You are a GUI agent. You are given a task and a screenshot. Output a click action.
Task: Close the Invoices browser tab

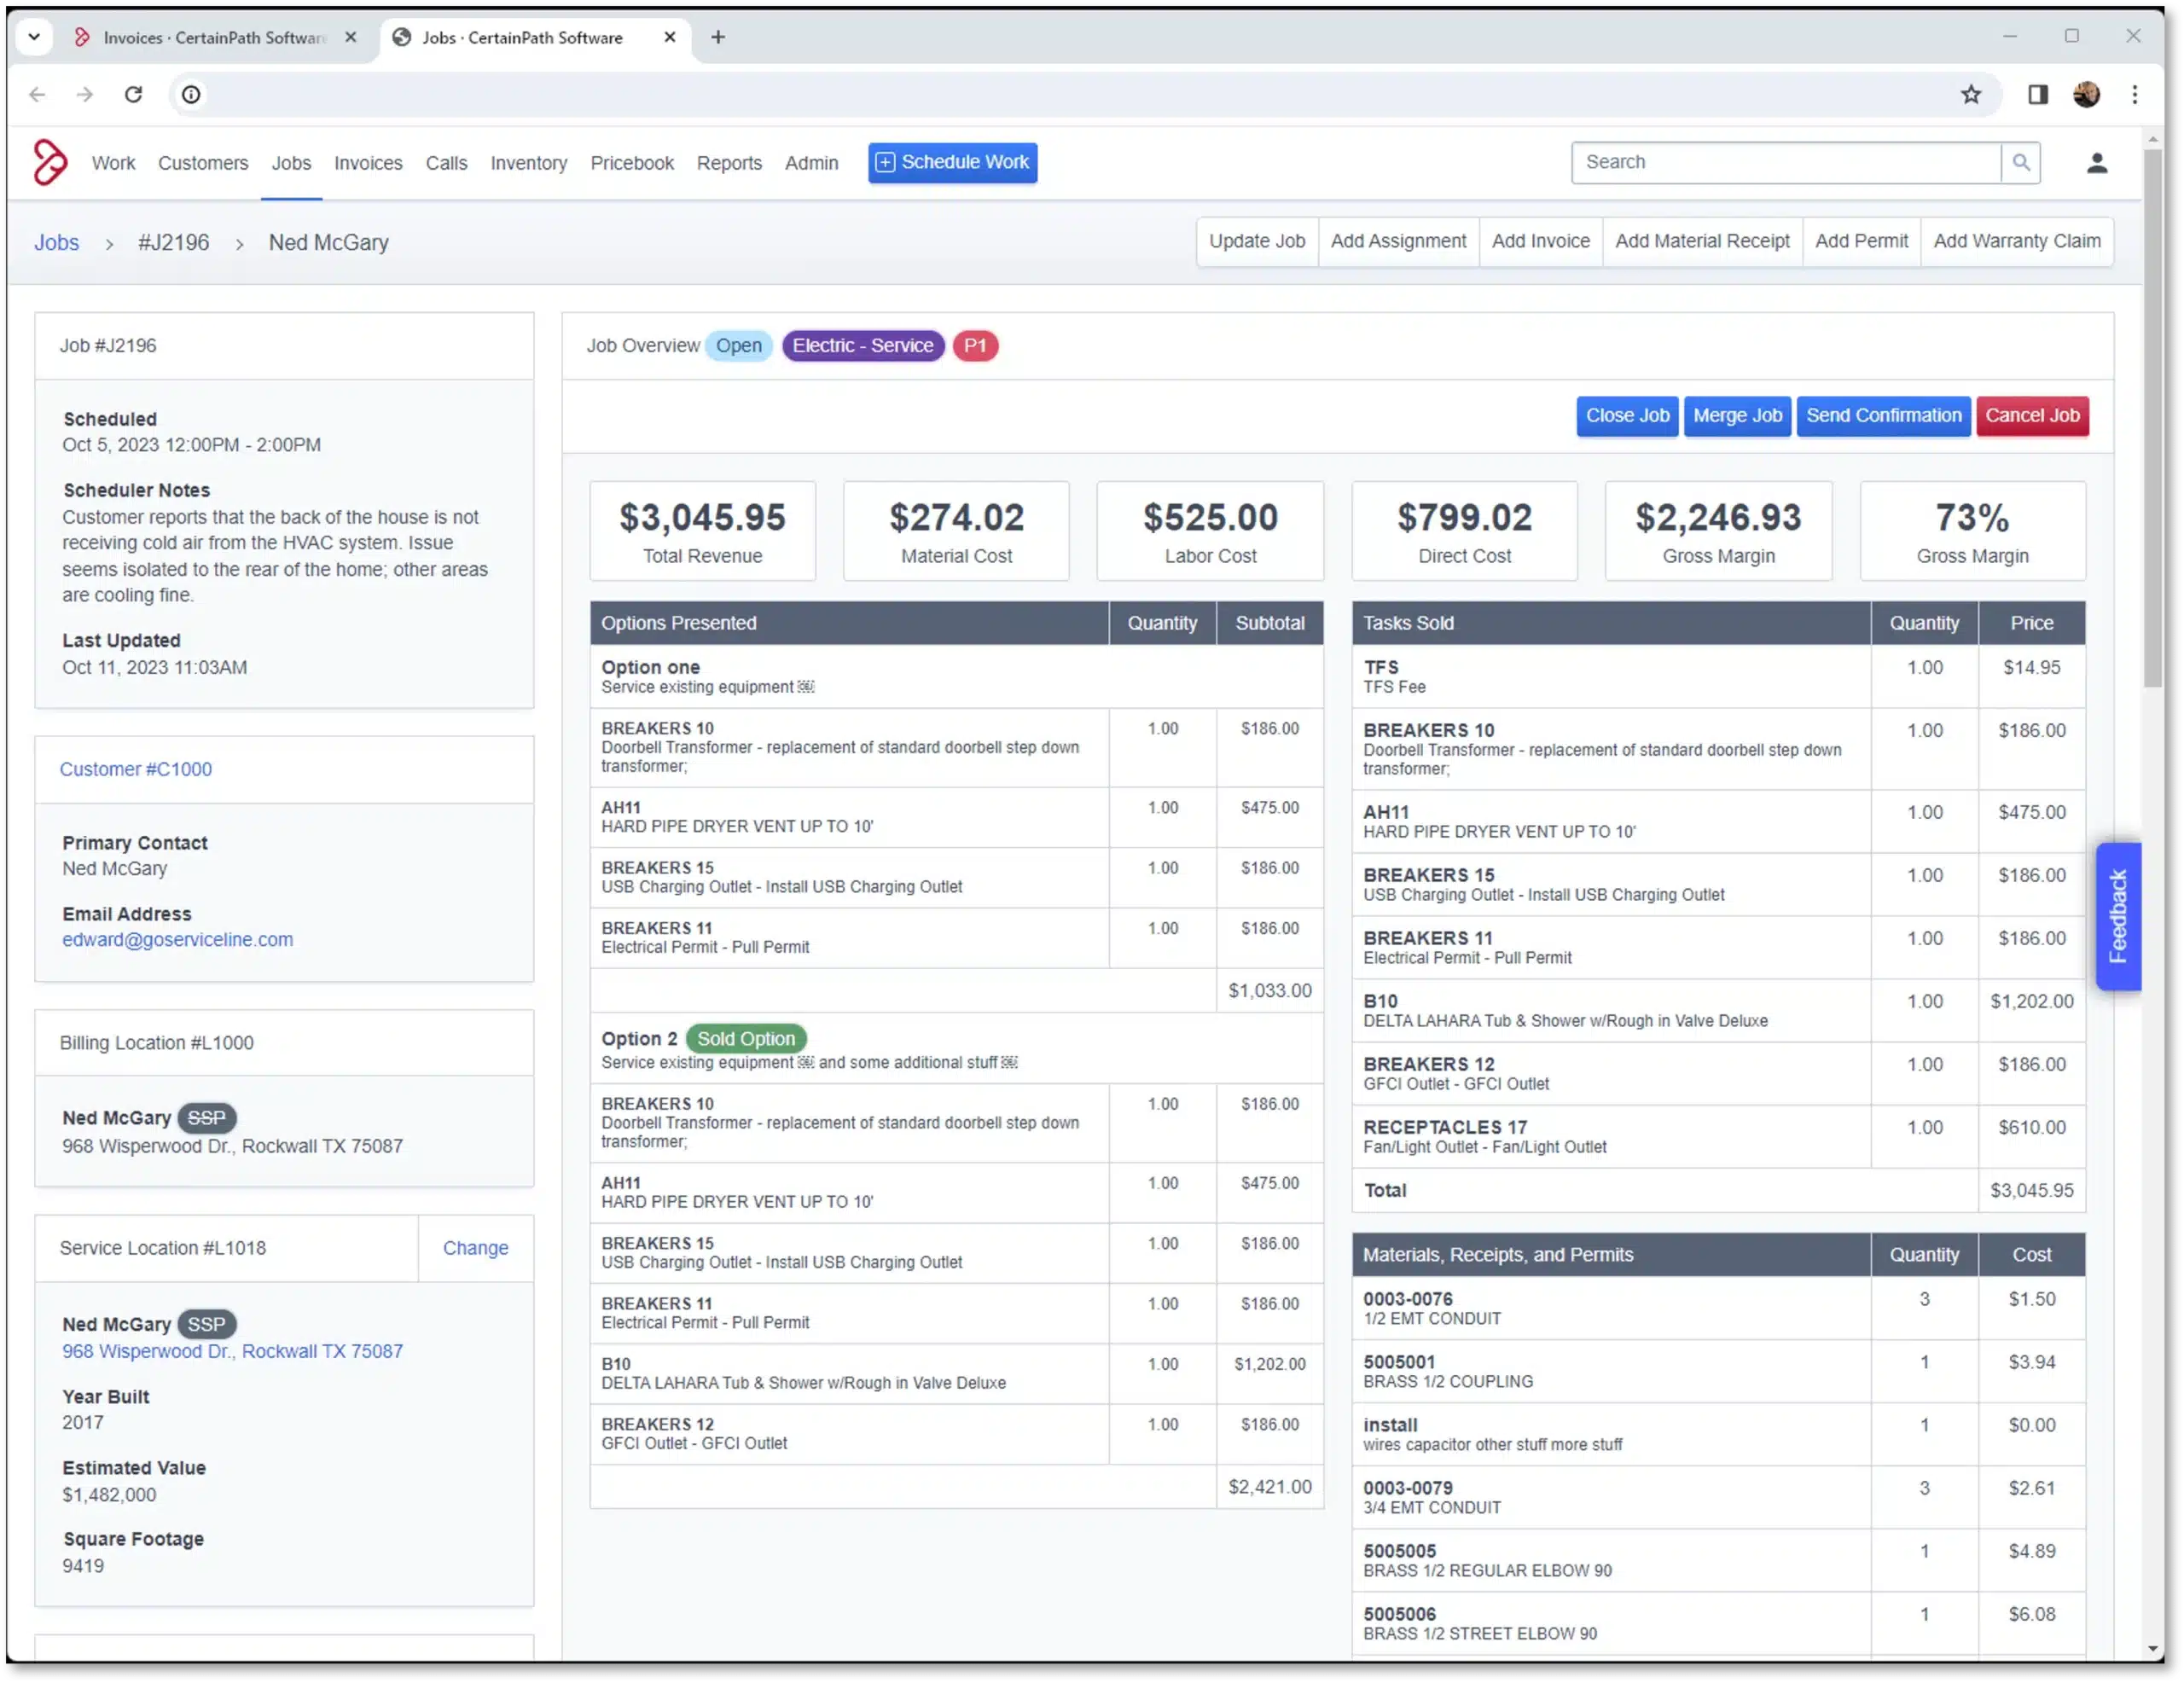(351, 37)
